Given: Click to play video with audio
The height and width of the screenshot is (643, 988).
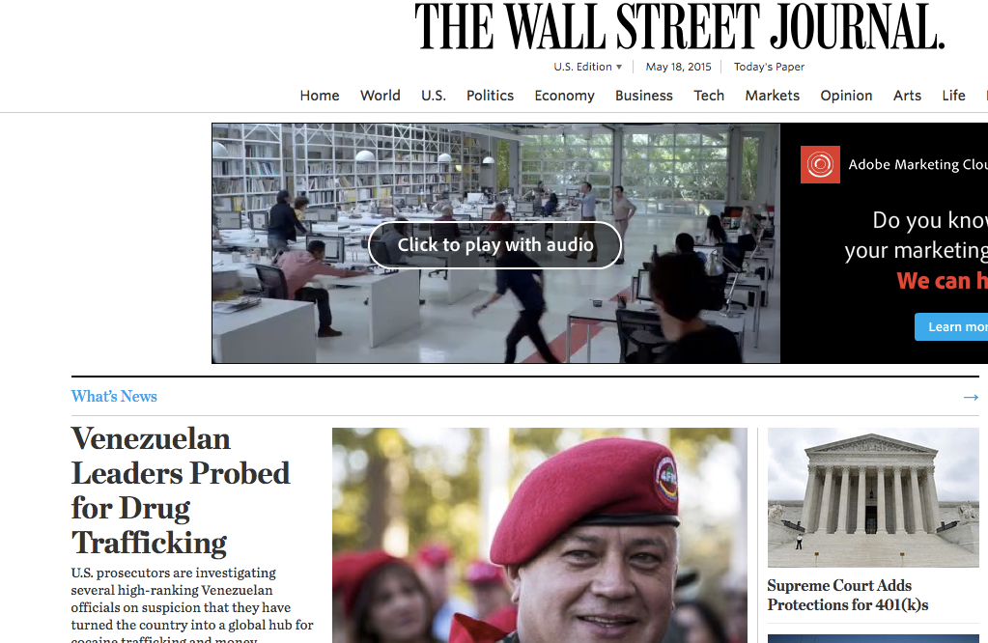Looking at the screenshot, I should [495, 245].
